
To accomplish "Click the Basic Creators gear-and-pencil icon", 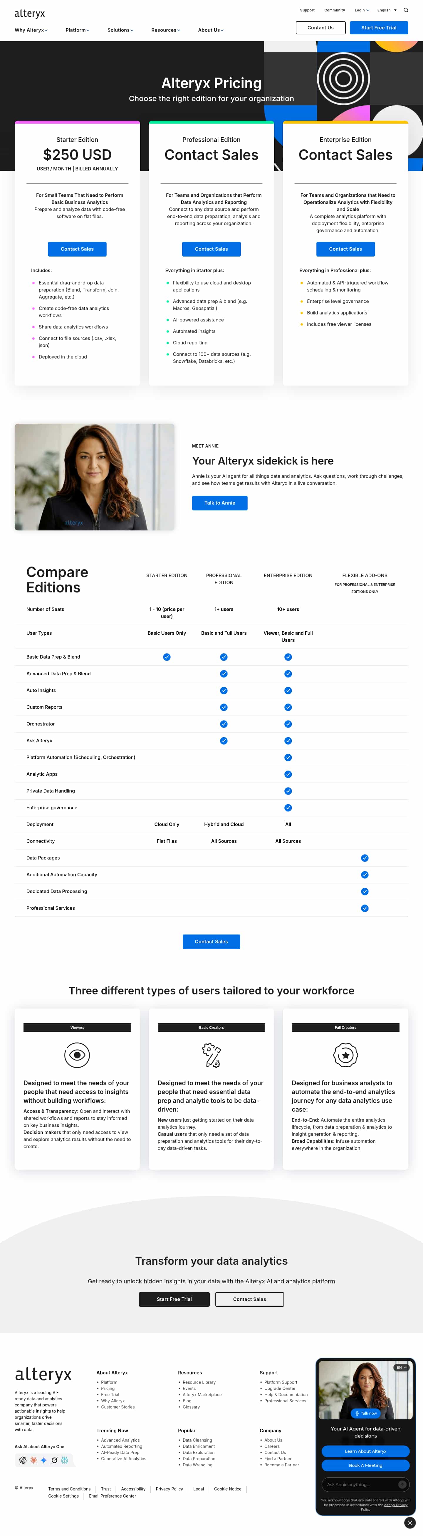I will [x=211, y=1055].
